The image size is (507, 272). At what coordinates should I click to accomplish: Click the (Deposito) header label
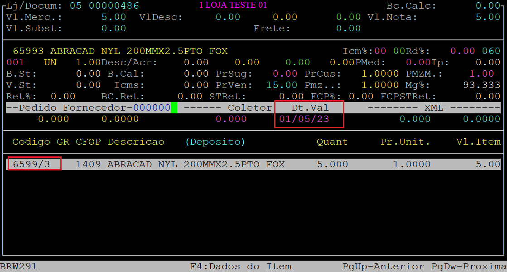click(x=215, y=142)
